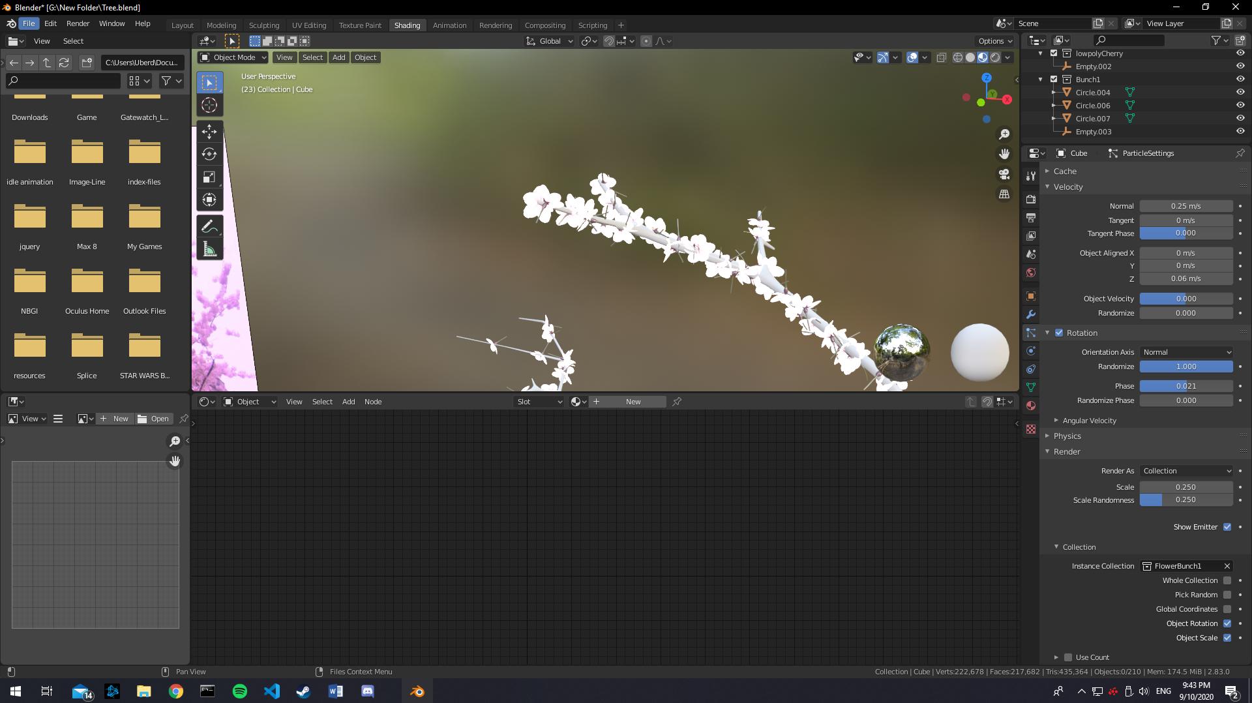Open the Object Mode dropdown

tap(233, 57)
